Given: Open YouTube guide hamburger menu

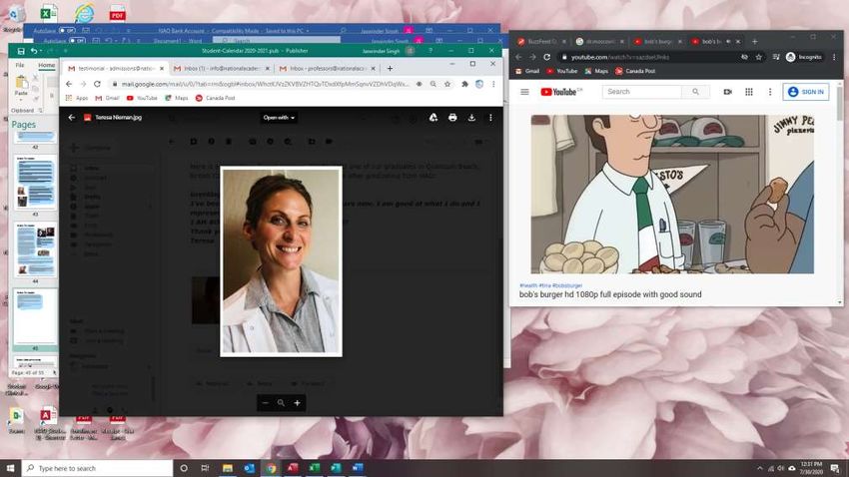Looking at the screenshot, I should [524, 92].
